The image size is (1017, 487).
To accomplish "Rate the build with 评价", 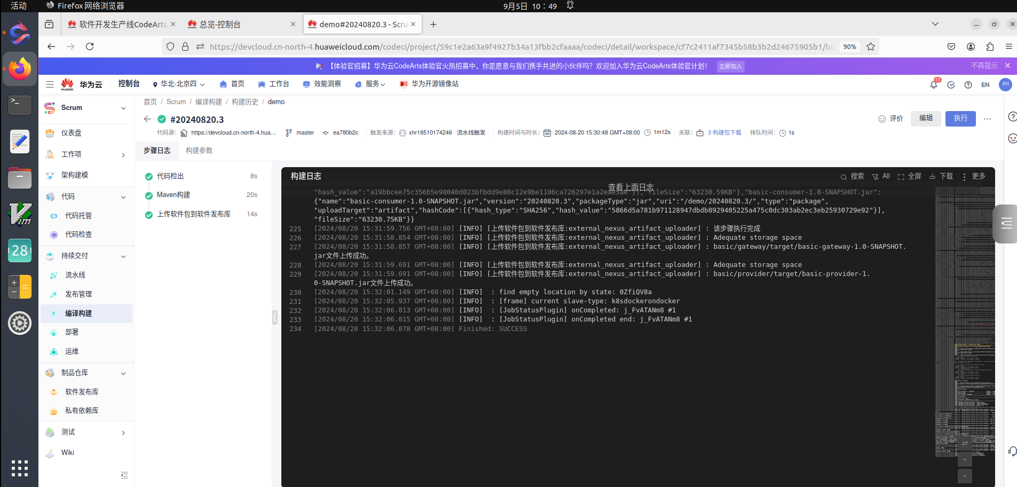I will [891, 119].
